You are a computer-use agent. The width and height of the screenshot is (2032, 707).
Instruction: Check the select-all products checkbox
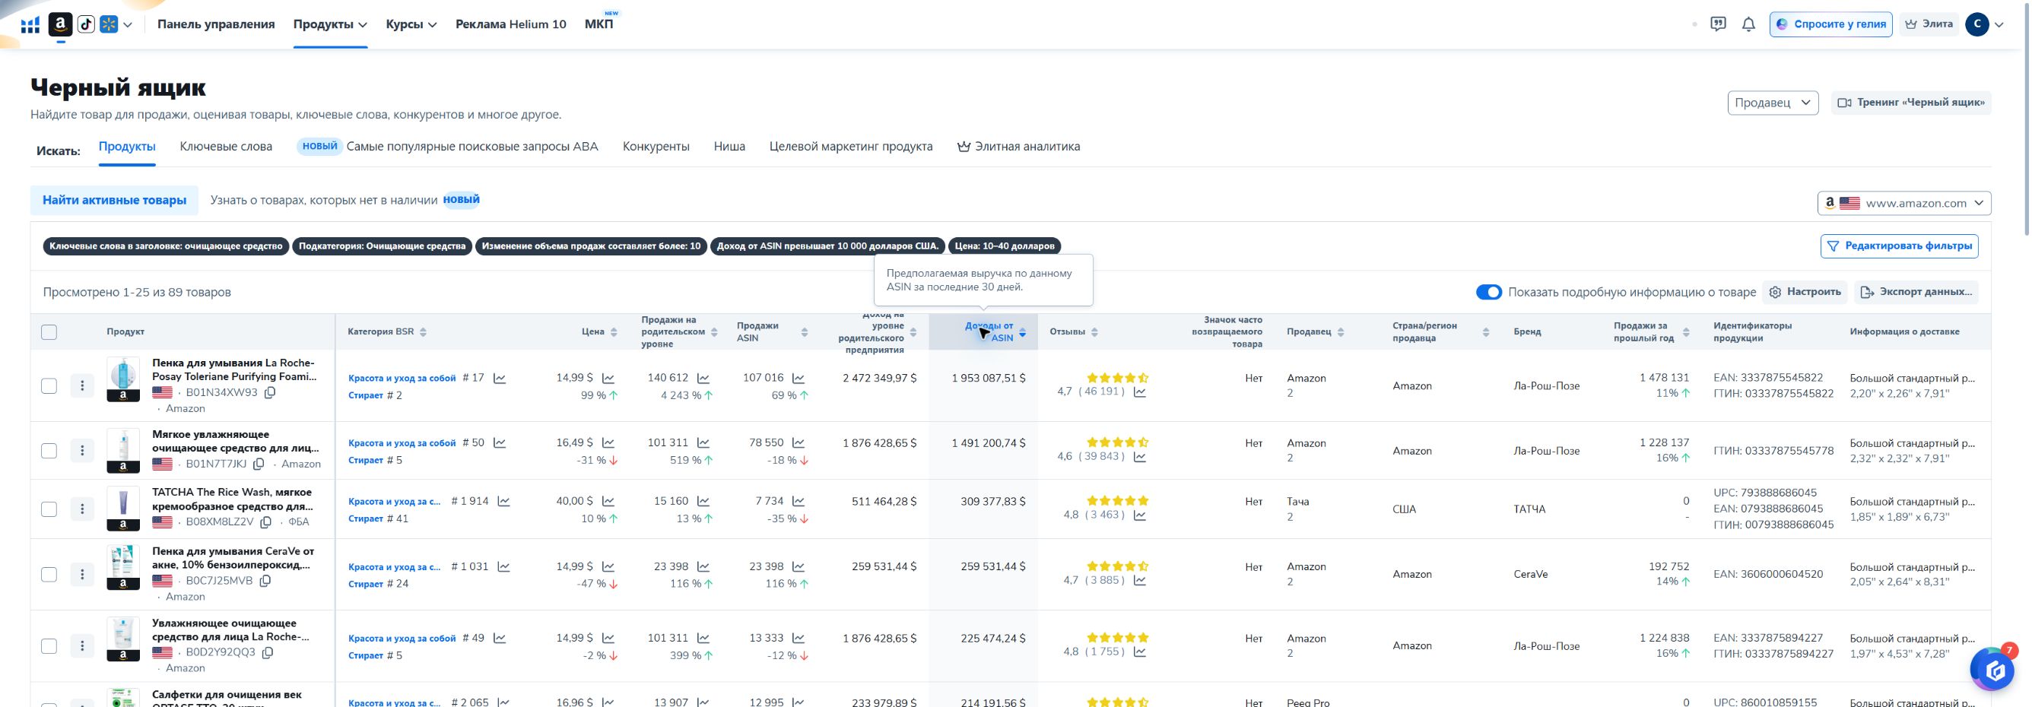(49, 331)
